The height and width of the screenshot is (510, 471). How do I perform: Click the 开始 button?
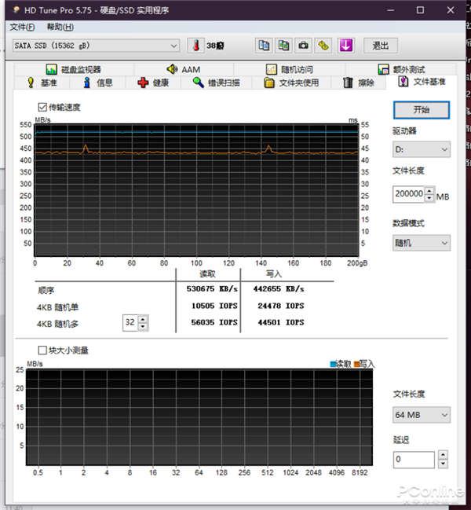pos(421,109)
